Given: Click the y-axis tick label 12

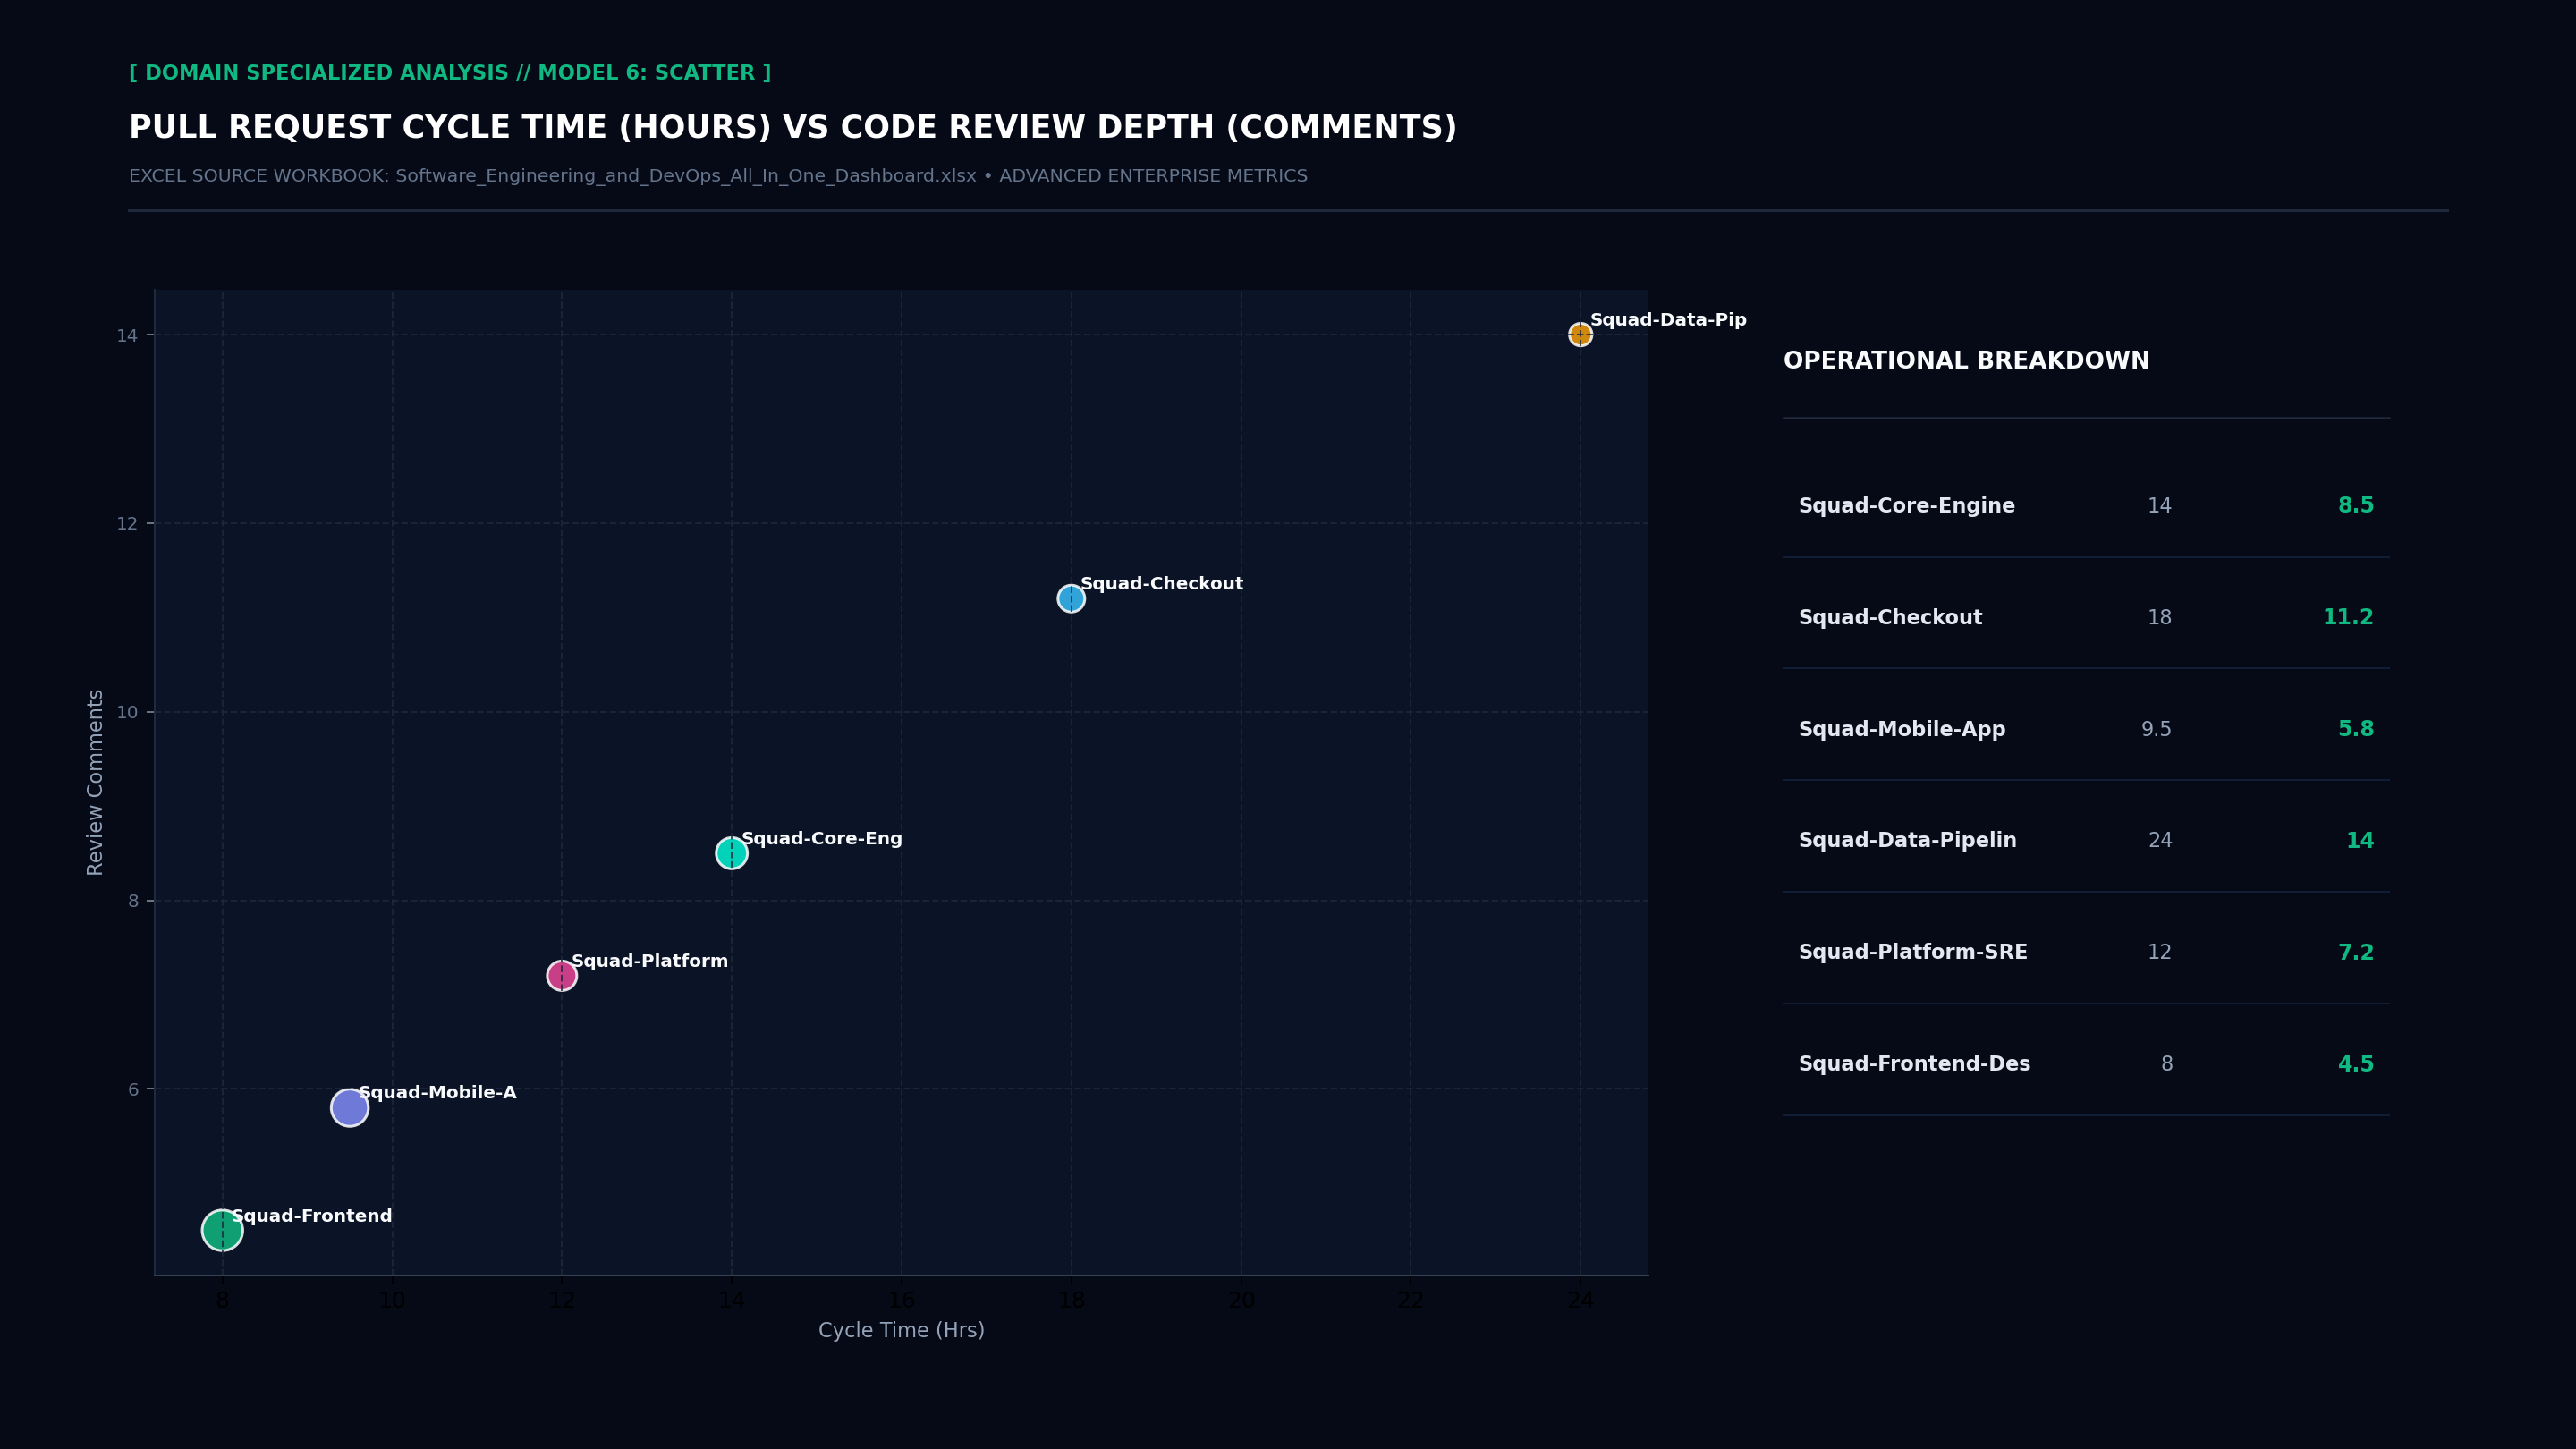Looking at the screenshot, I should [127, 524].
